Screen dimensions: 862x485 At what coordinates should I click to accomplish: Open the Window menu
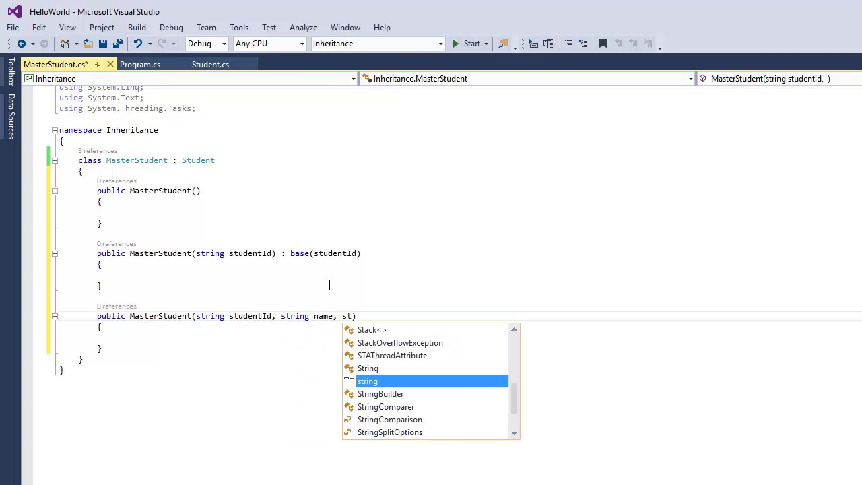click(x=345, y=28)
